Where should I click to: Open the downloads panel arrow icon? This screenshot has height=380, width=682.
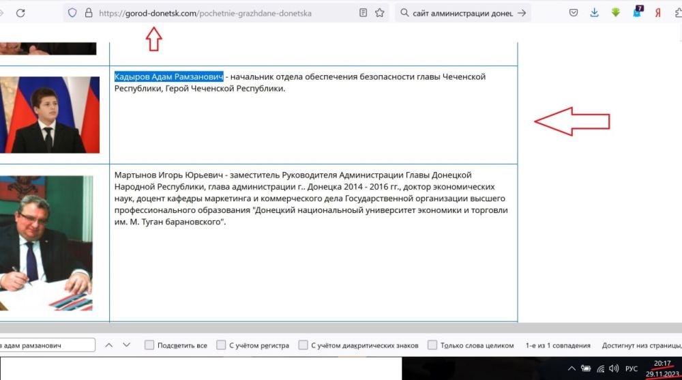[x=595, y=13]
